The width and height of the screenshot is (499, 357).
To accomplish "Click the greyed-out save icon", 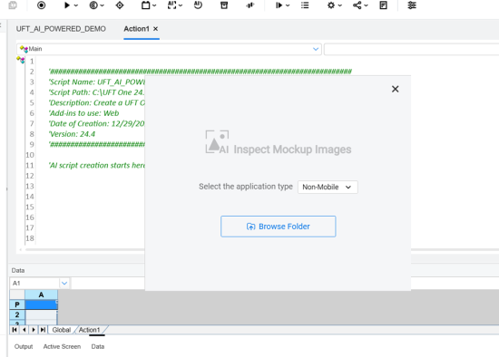I will 13,5.
